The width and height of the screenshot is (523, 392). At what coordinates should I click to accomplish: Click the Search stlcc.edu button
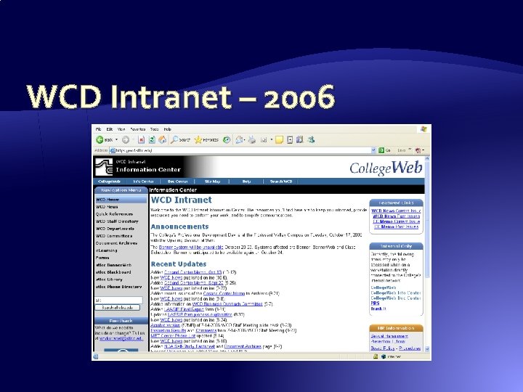click(118, 308)
